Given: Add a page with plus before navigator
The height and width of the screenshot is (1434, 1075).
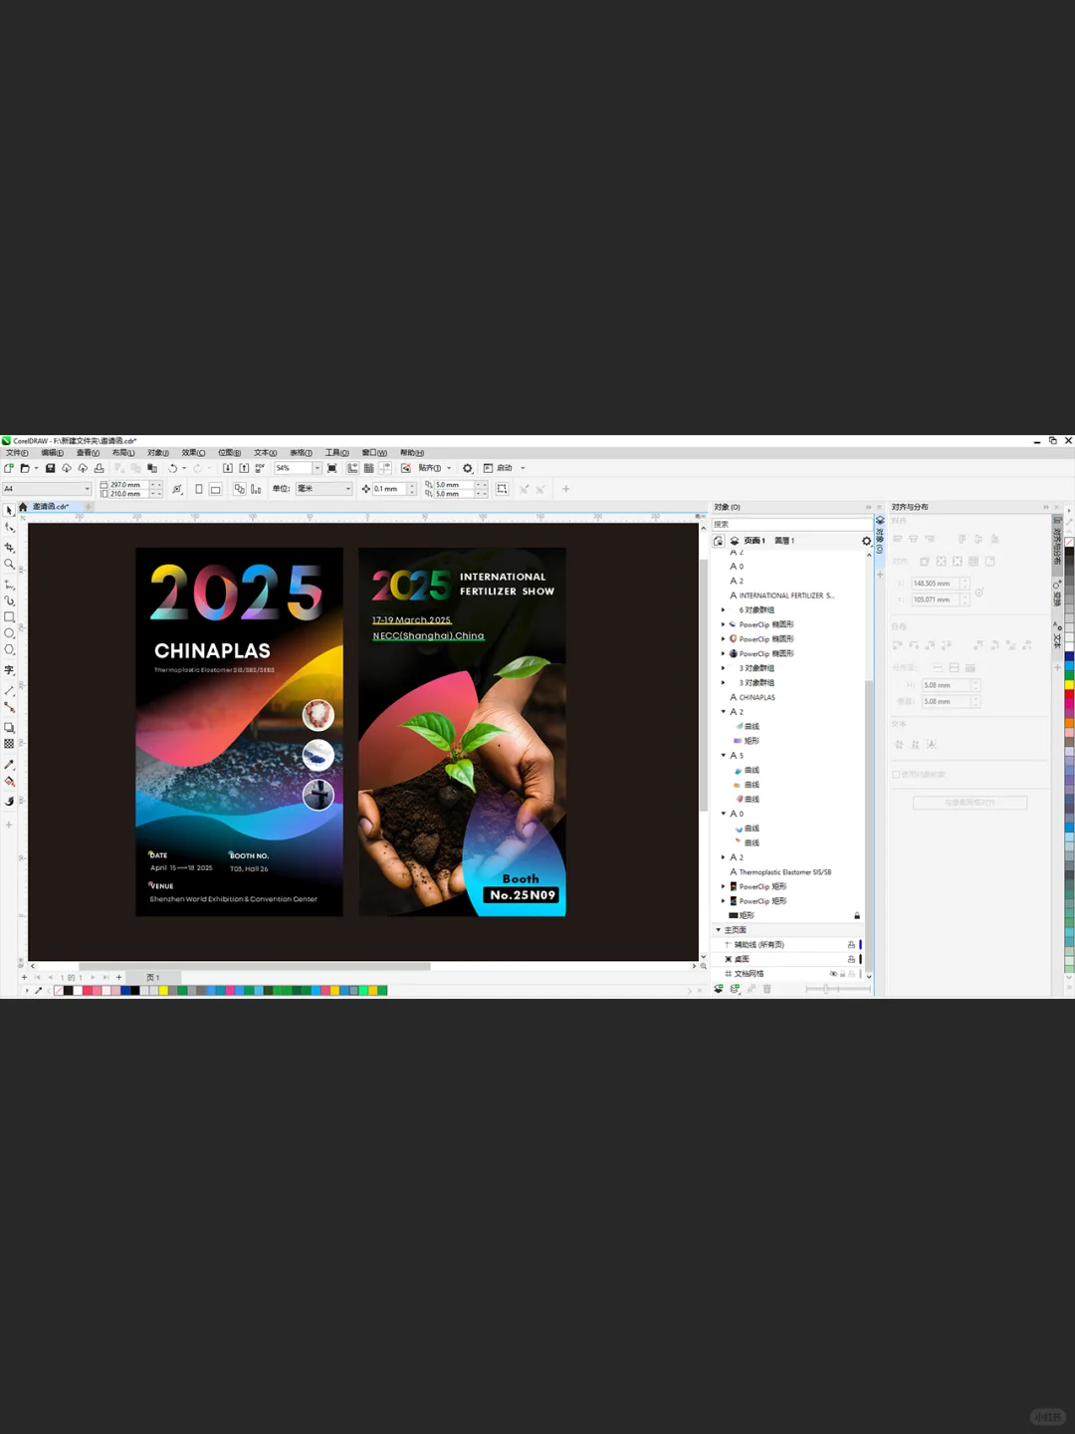Looking at the screenshot, I should click(24, 978).
